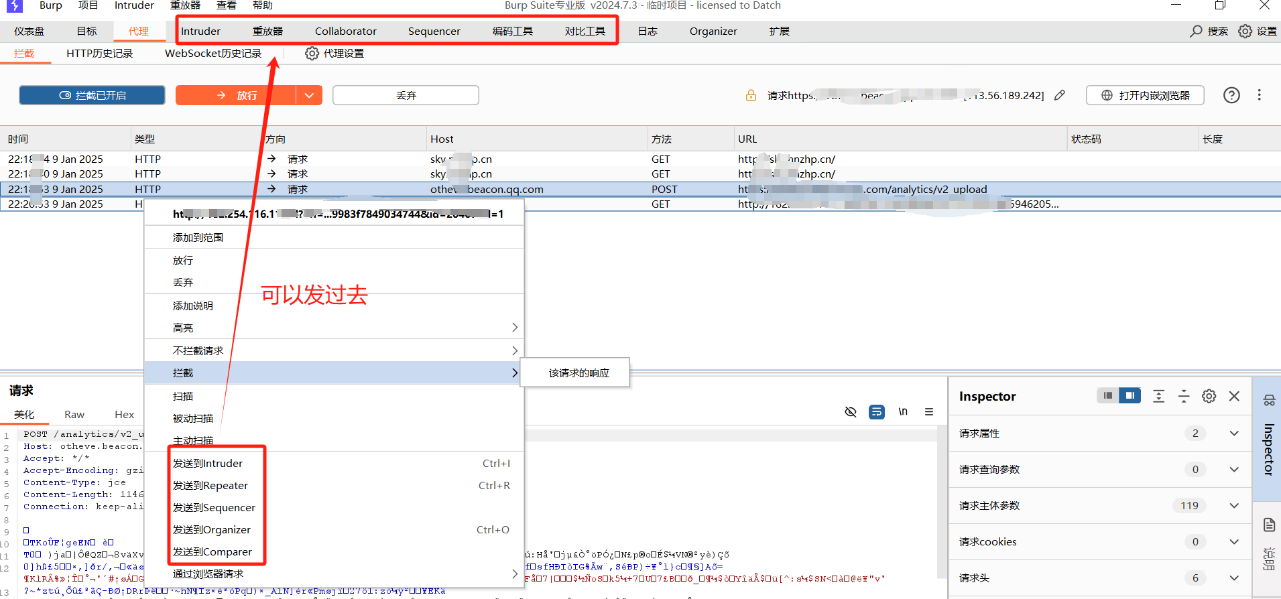The width and height of the screenshot is (1281, 599).
Task: Select Send to Comparer menu entry
Action: (334, 551)
